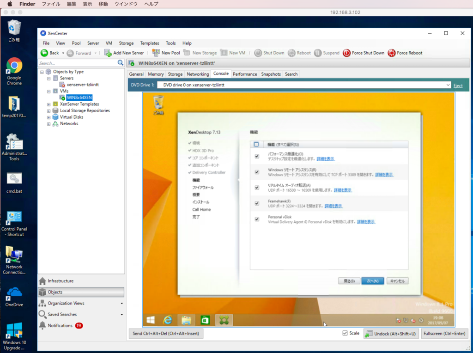This screenshot has width=473, height=353.
Task: Uncheck the Framehawk checkbox
Action: click(257, 203)
